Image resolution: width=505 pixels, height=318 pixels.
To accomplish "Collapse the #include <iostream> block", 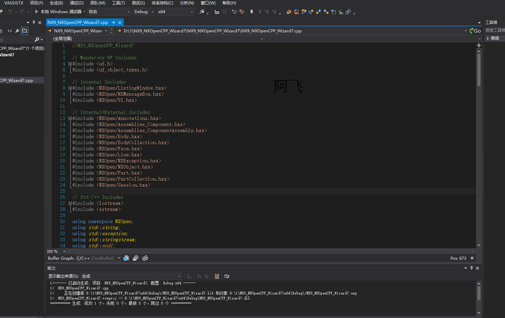I will 70,203.
